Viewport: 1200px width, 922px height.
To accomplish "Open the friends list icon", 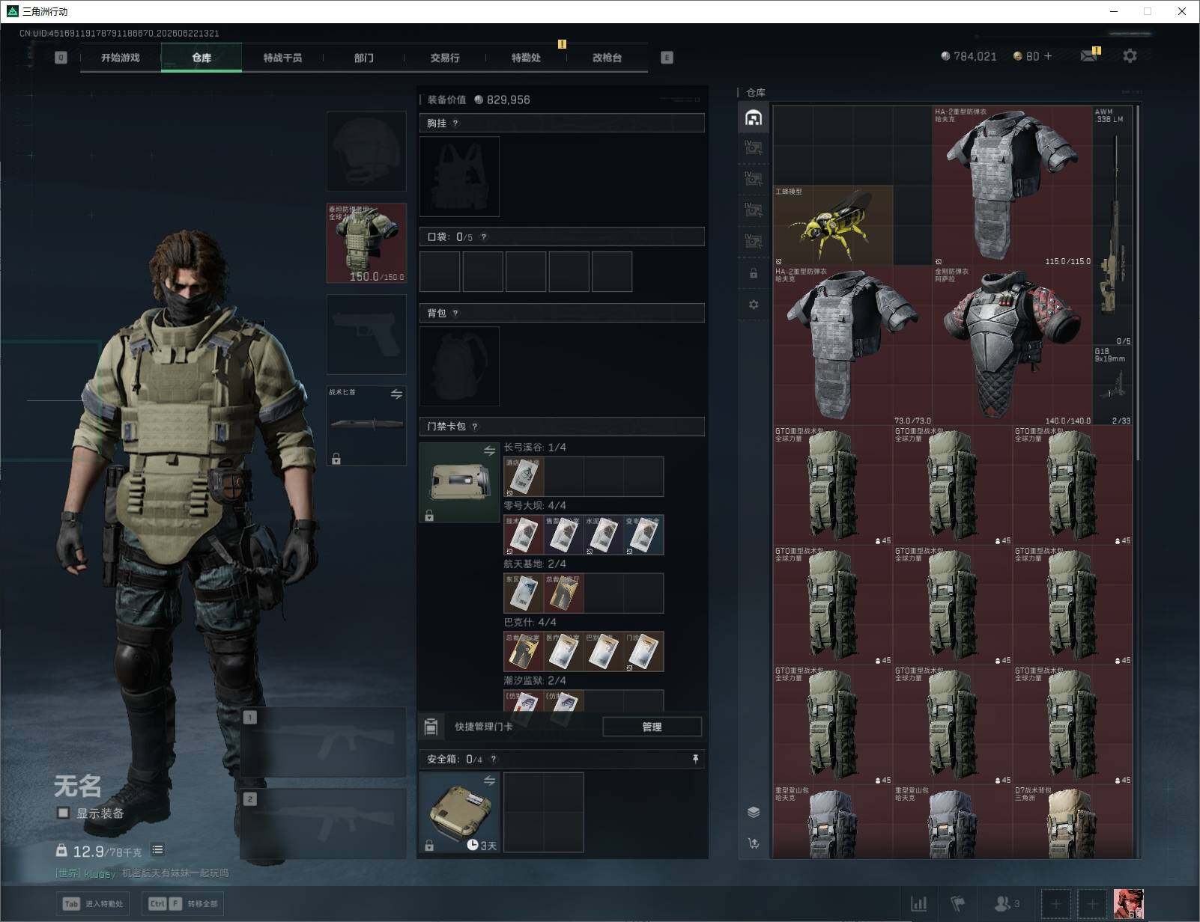I will pos(1007,904).
